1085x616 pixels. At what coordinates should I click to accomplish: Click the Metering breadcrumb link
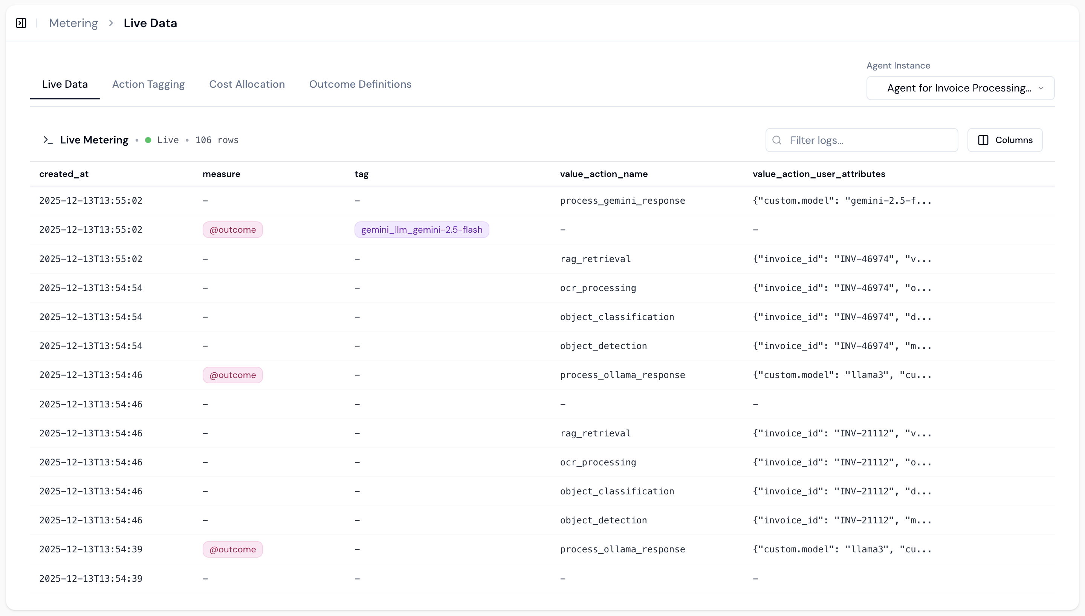[x=73, y=23]
